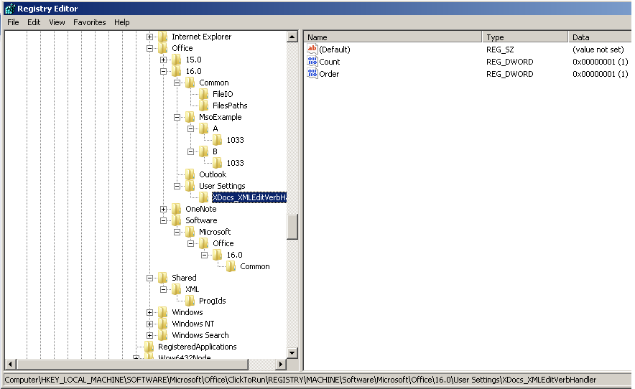Collapse the Shared key
Image resolution: width=635 pixels, height=389 pixels.
[x=149, y=278]
